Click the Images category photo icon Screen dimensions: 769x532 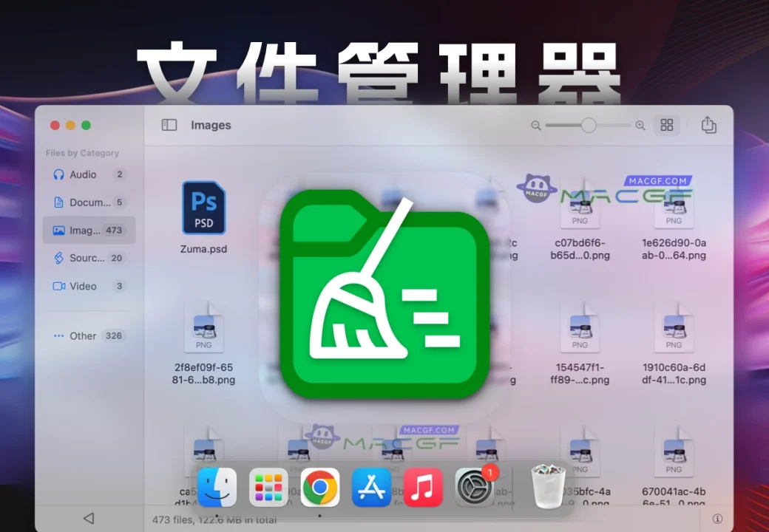tap(58, 230)
